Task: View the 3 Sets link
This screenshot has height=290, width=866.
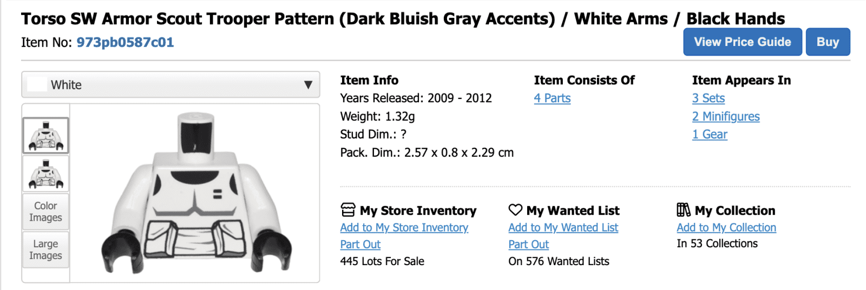Action: pyautogui.click(x=708, y=98)
